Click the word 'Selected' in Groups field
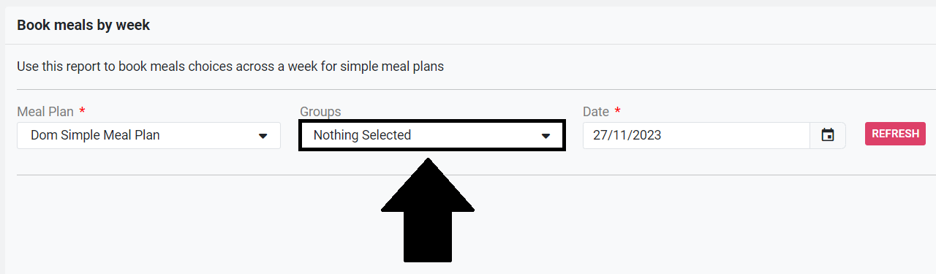Image resolution: width=936 pixels, height=274 pixels. pos(386,135)
